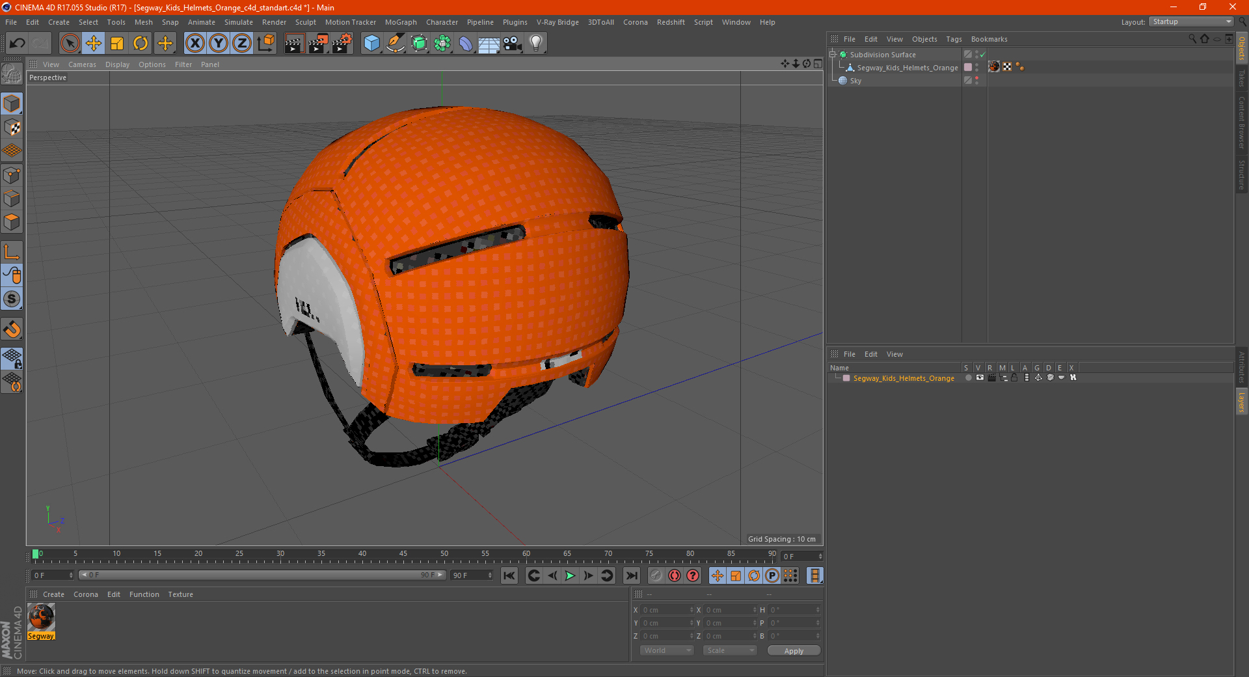Search objects with magnifier icon
This screenshot has width=1249, height=677.
[x=1192, y=39]
